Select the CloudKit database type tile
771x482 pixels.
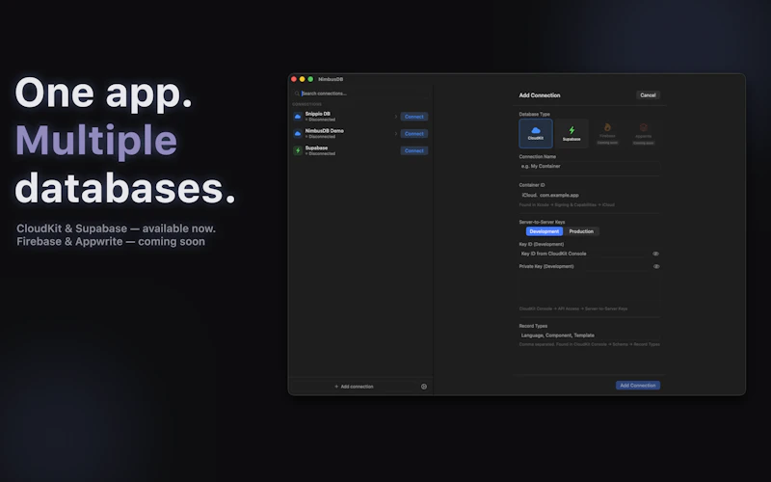(x=536, y=133)
